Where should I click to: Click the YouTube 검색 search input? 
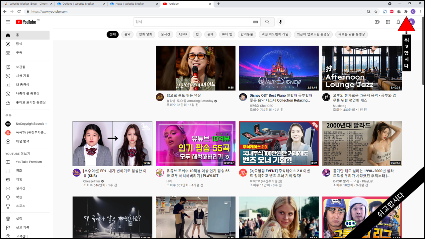click(x=193, y=22)
